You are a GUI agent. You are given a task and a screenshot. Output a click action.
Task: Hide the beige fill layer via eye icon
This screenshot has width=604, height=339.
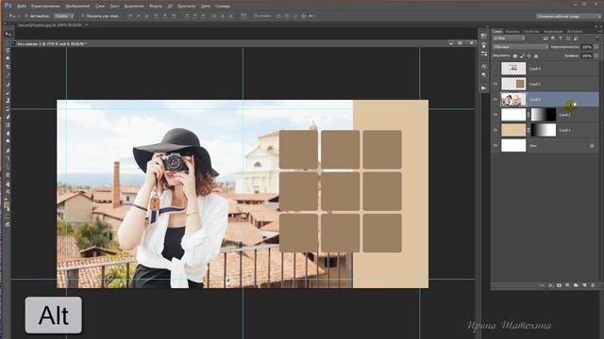(x=495, y=130)
